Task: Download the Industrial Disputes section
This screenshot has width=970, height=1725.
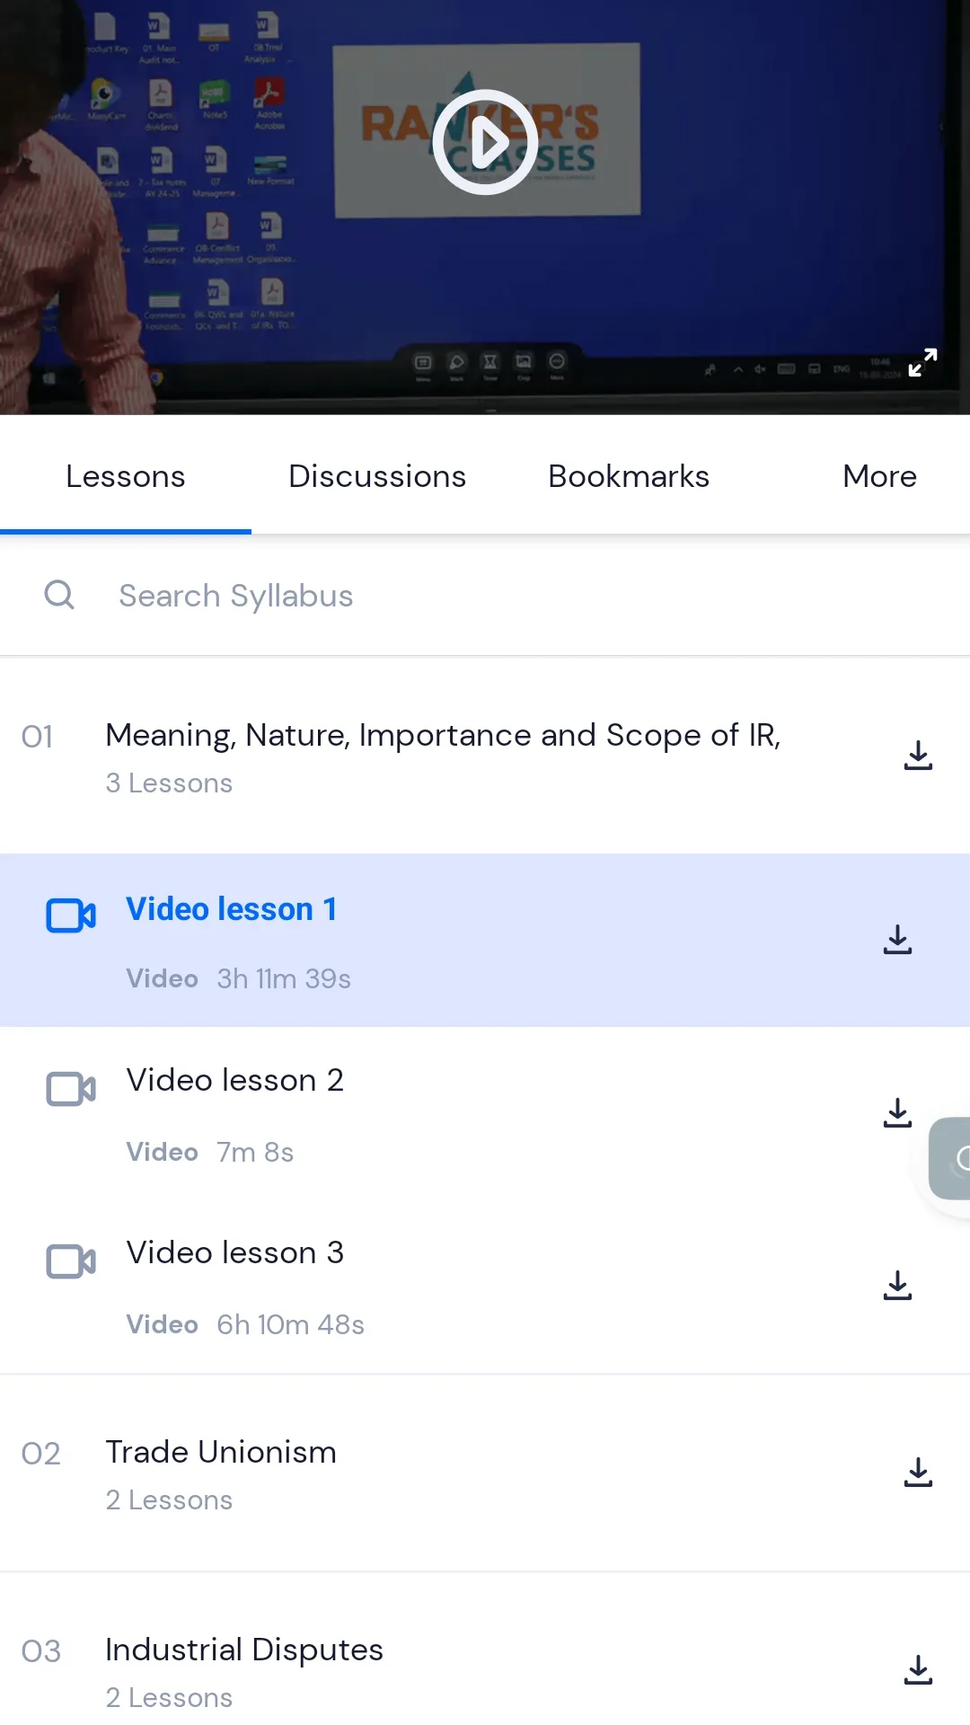Action: point(918,1670)
